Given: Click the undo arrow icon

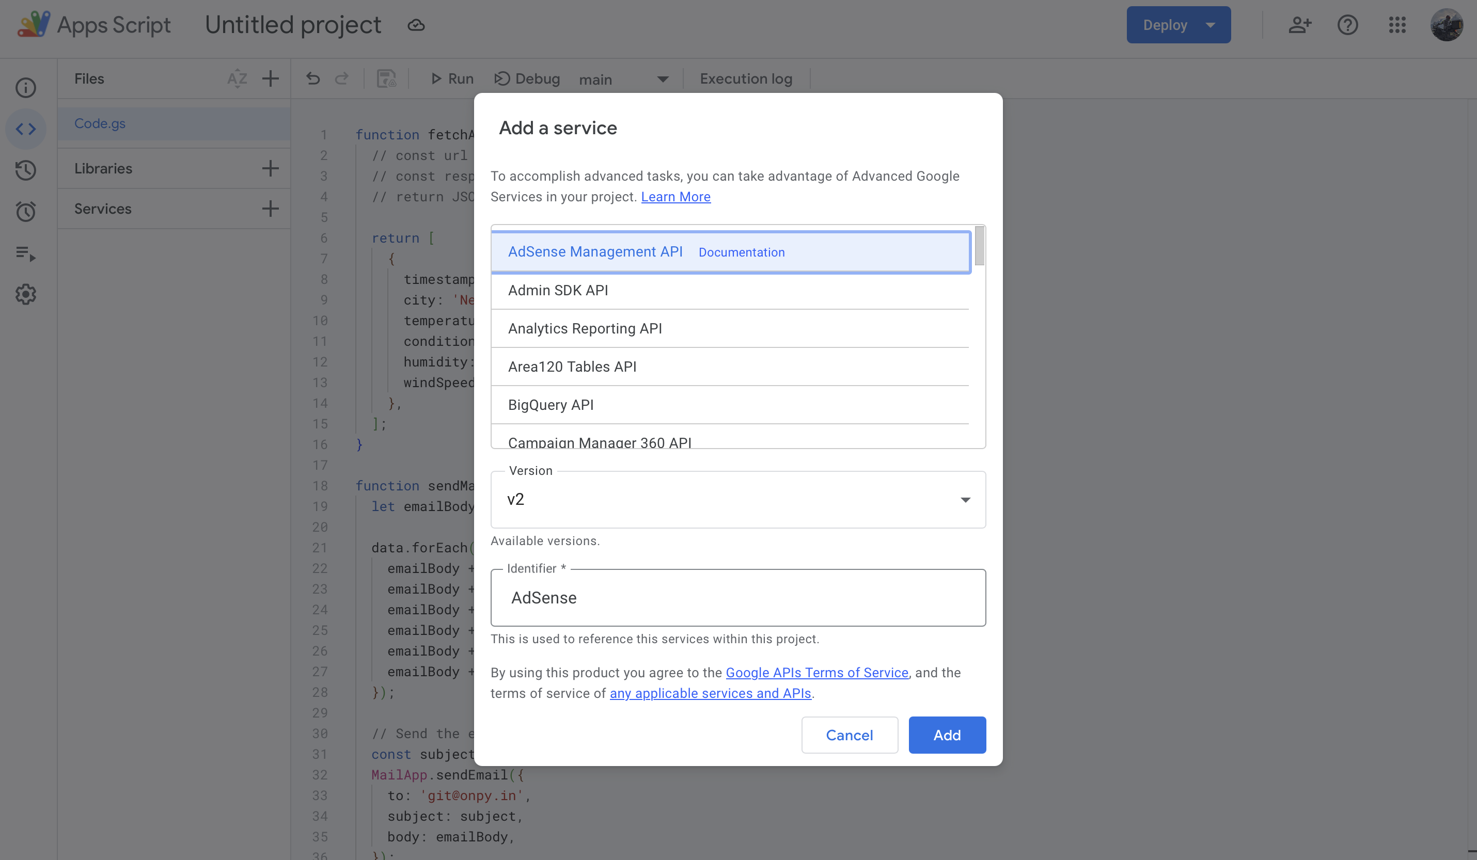Looking at the screenshot, I should pos(313,78).
